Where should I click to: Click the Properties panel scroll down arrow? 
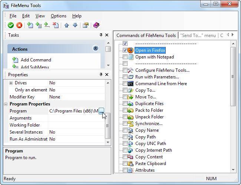(108, 142)
